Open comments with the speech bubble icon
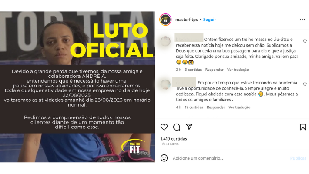The image size is (309, 174). [x=177, y=127]
